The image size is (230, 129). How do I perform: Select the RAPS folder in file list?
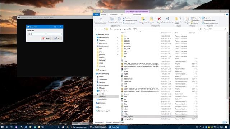(x=125, y=51)
